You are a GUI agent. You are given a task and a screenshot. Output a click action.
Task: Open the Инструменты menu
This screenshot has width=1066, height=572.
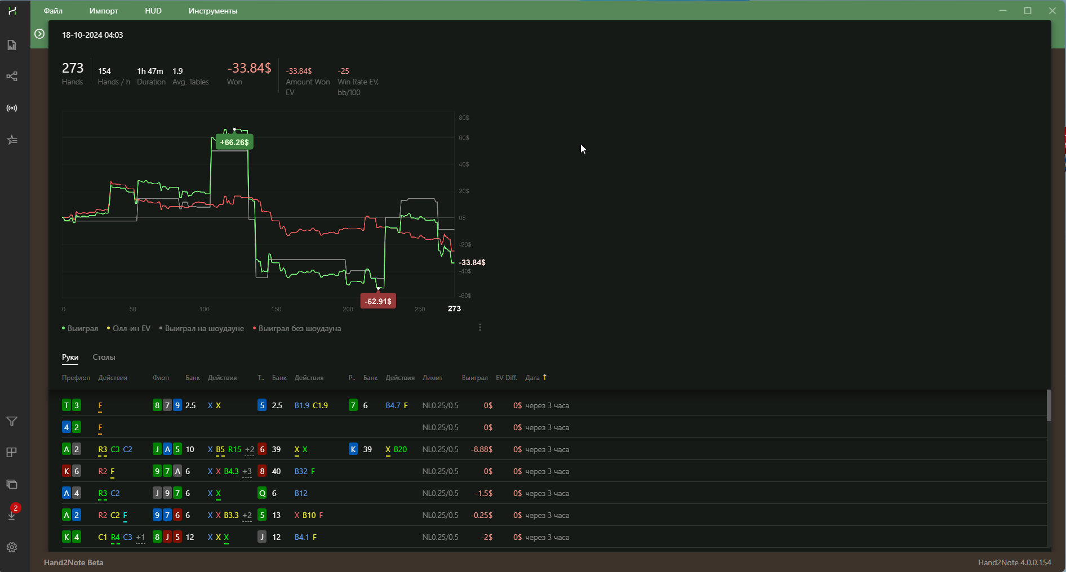pos(213,11)
